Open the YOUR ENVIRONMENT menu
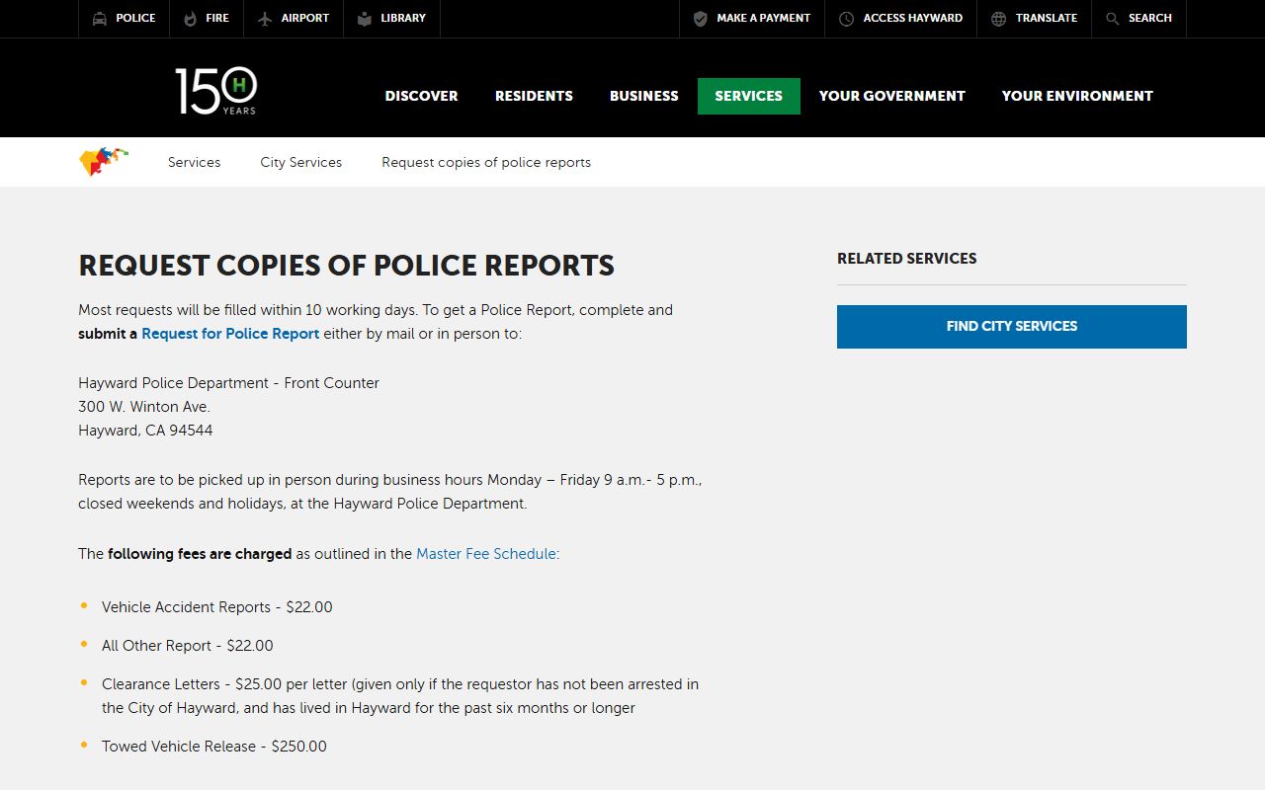 click(1077, 96)
